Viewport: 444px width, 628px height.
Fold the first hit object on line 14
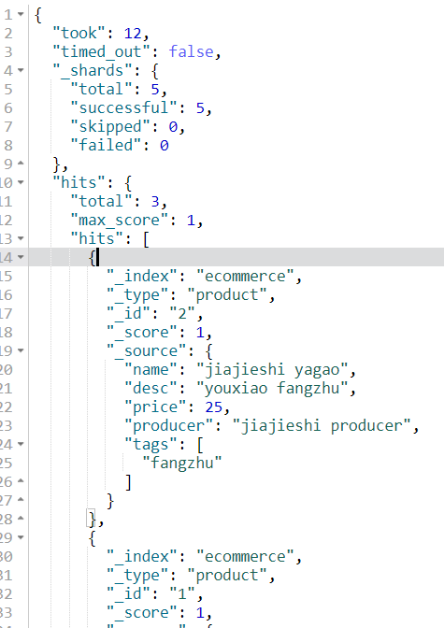21,257
